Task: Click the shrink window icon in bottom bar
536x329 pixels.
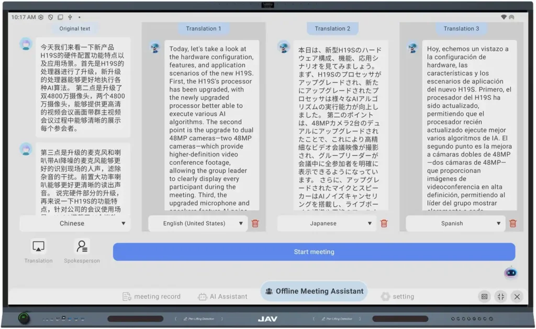Action: [x=501, y=297]
